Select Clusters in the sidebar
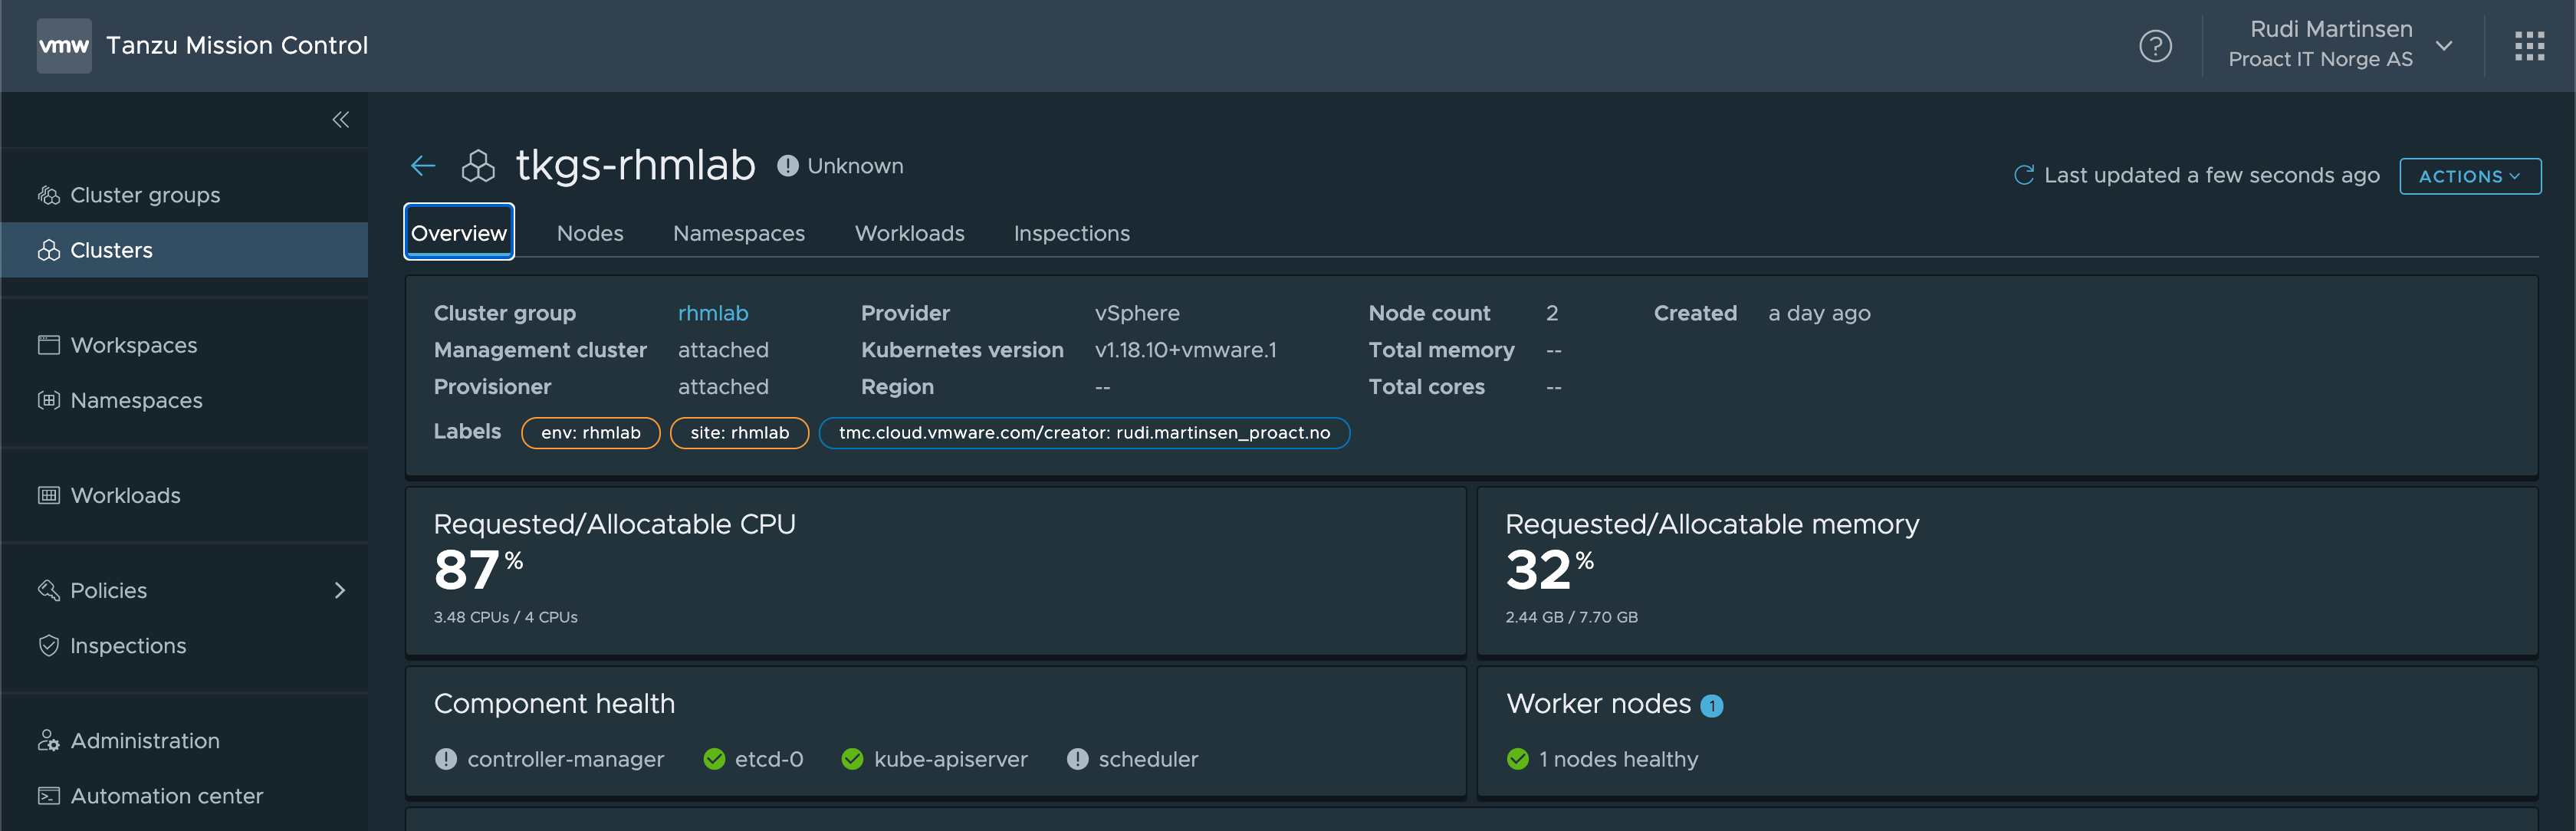This screenshot has height=831, width=2576. tap(184, 250)
